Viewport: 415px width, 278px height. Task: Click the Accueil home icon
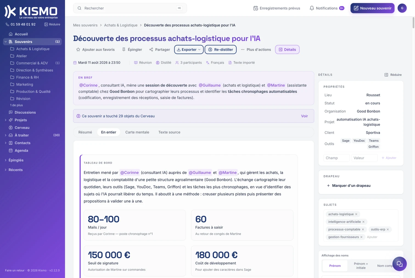(11, 34)
